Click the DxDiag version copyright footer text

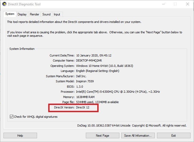coord(132,125)
